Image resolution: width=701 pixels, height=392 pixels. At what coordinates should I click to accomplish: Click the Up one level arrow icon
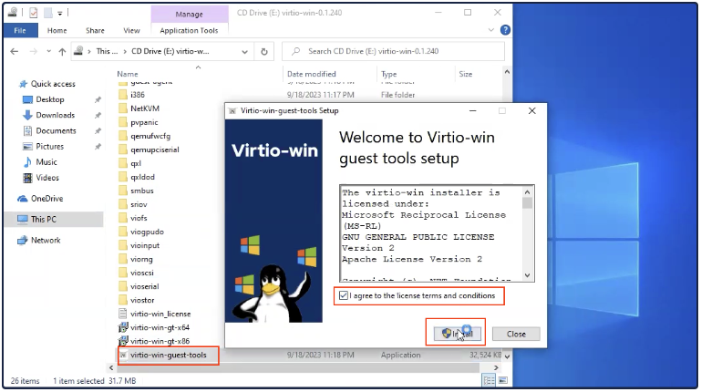(62, 51)
